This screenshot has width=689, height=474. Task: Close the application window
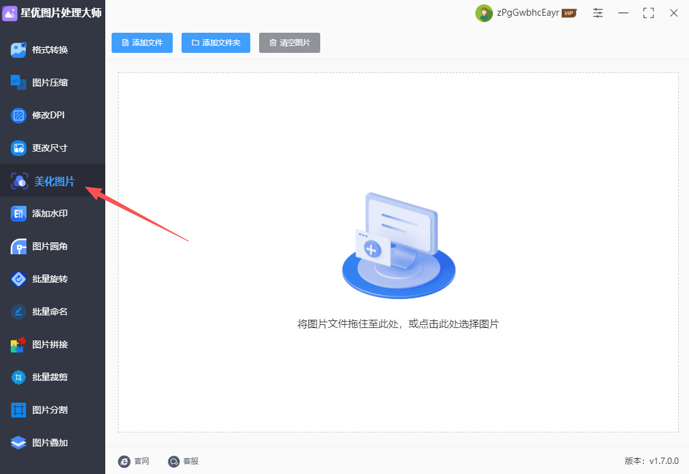point(674,13)
